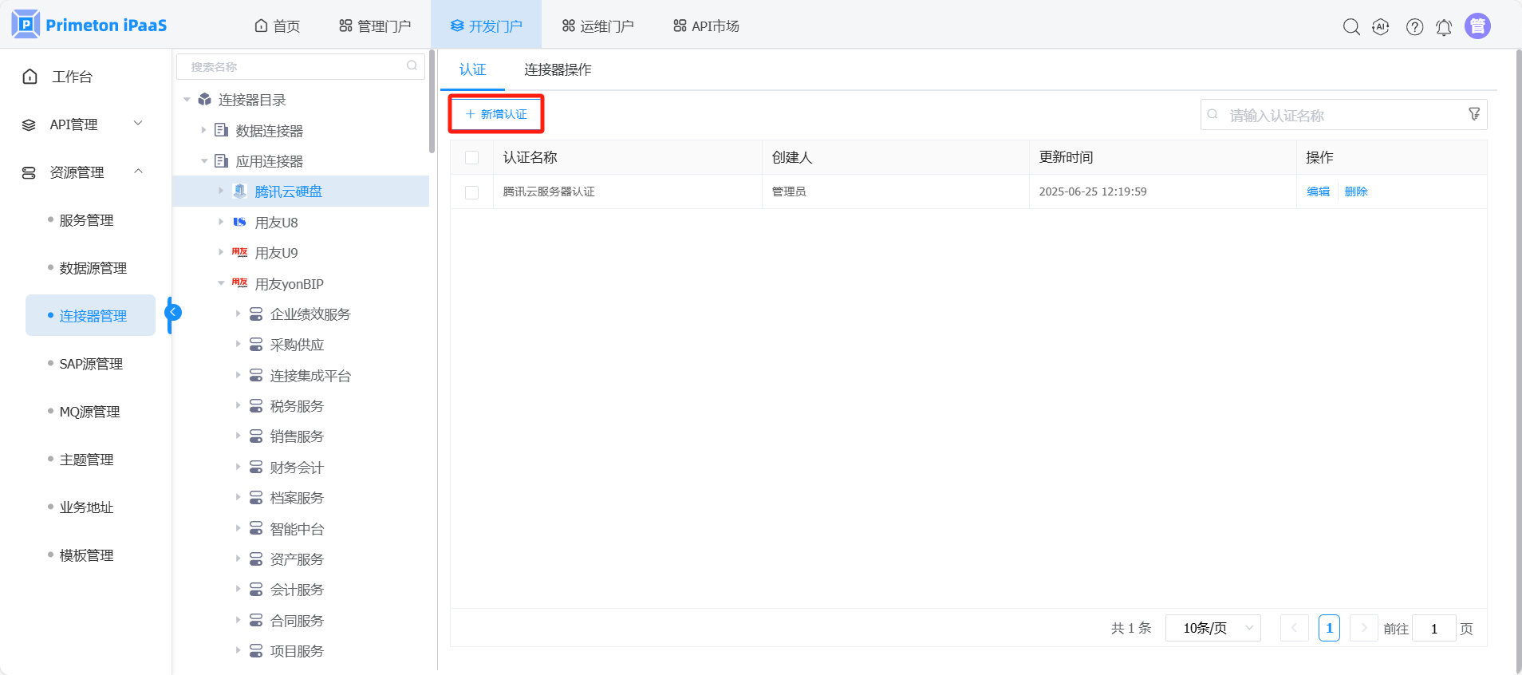Expand the 用友U8 connector node
1522x675 pixels.
click(x=221, y=222)
